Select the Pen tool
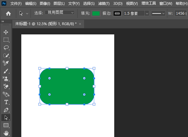The height and width of the screenshot is (137, 188). 6,110
